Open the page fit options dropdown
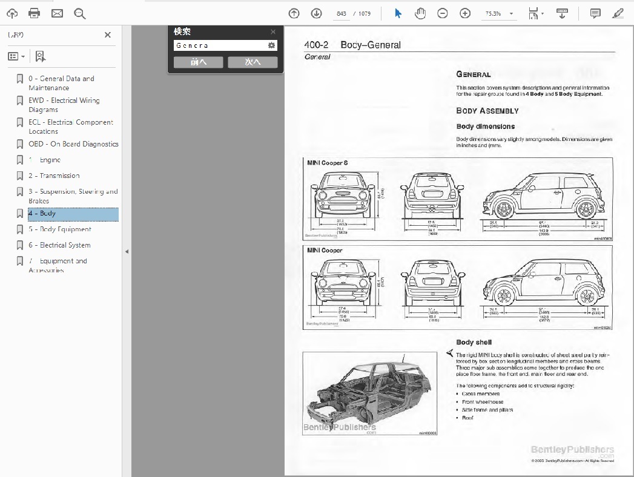 click(543, 14)
